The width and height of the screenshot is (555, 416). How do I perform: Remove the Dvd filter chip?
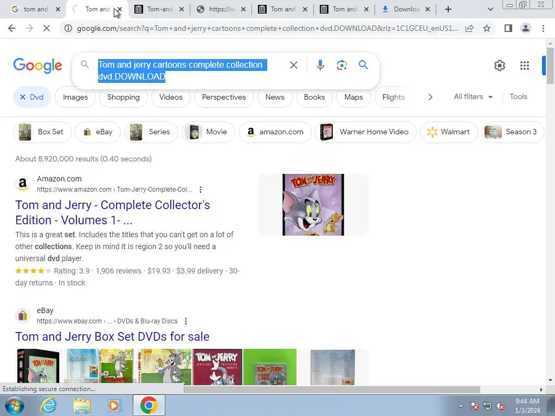23,97
